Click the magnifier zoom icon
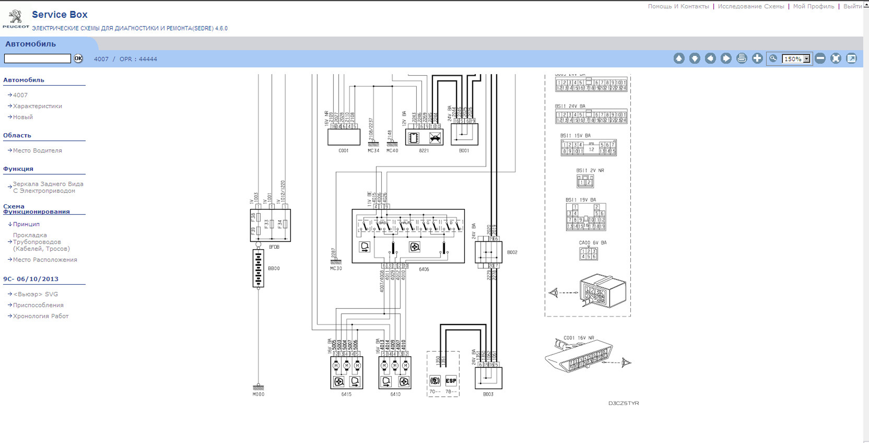 [x=773, y=59]
